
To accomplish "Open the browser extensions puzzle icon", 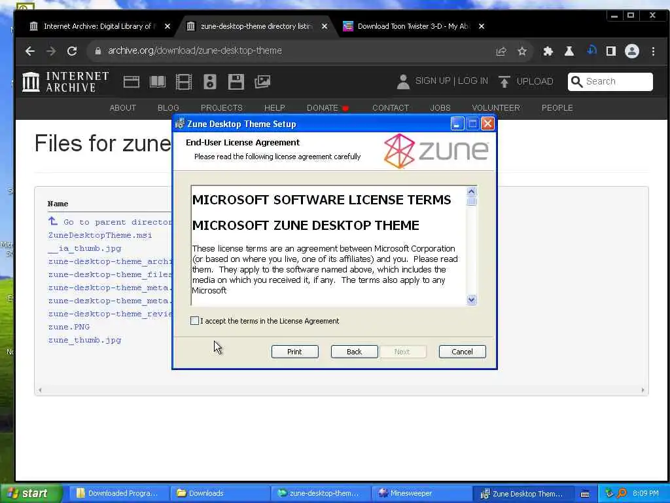I will (548, 52).
